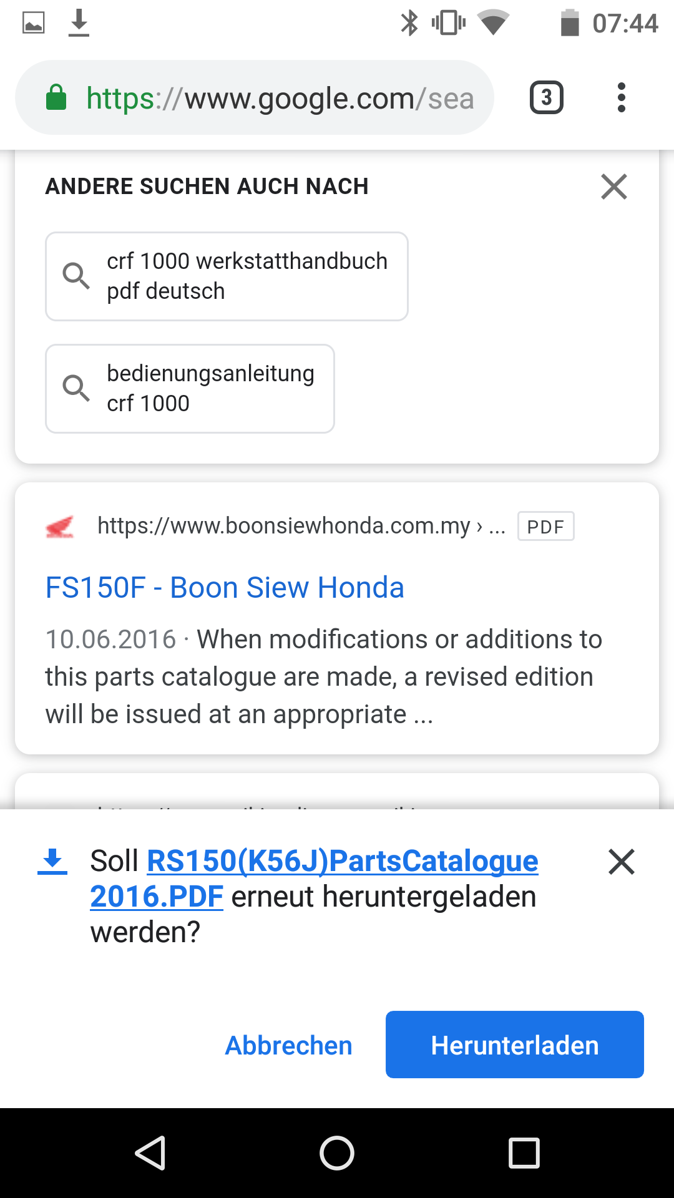The image size is (674, 1198).
Task: Open the tab switcher showing 3 tabs
Action: click(x=546, y=98)
